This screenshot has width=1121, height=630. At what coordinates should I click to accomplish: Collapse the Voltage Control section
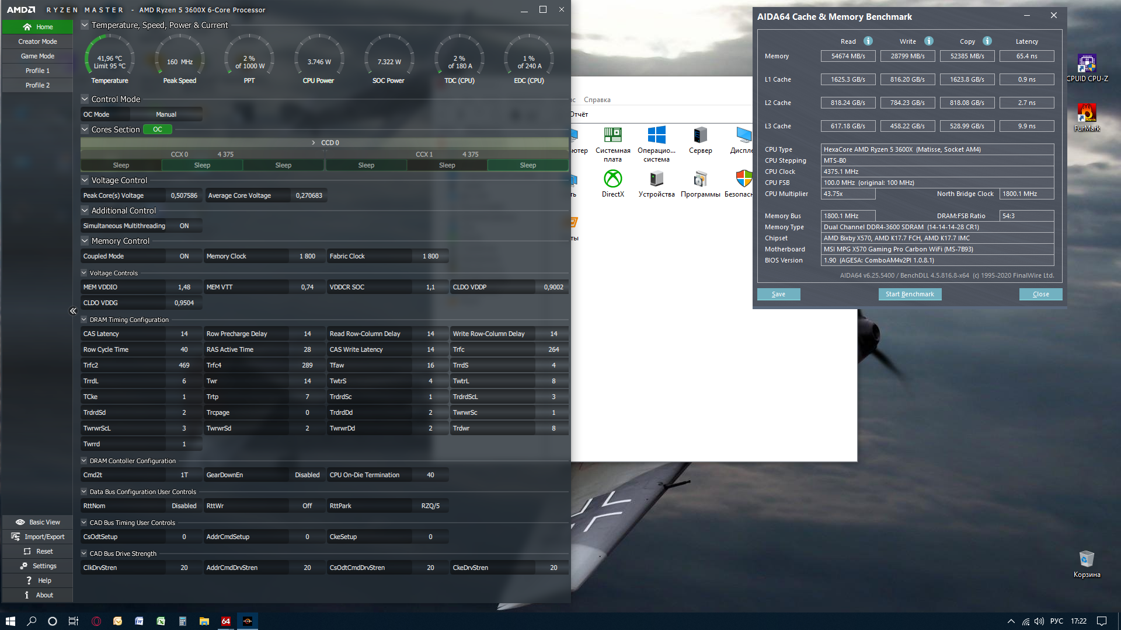[85, 180]
